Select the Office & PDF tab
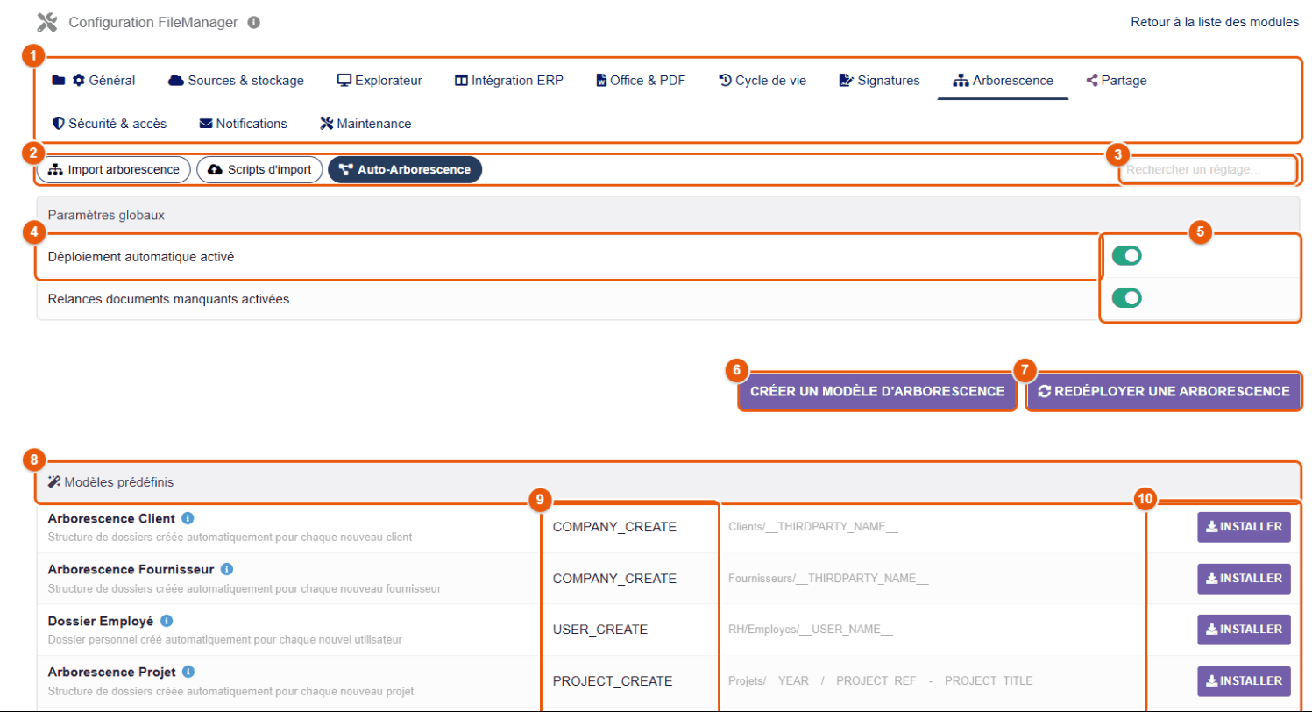 (x=640, y=81)
